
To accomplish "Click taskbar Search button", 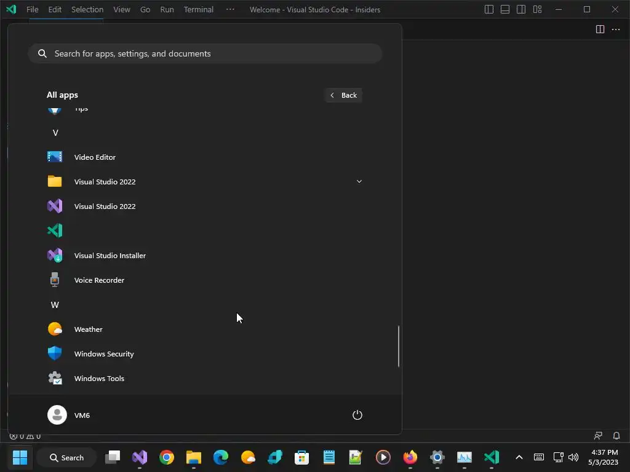I will click(66, 457).
